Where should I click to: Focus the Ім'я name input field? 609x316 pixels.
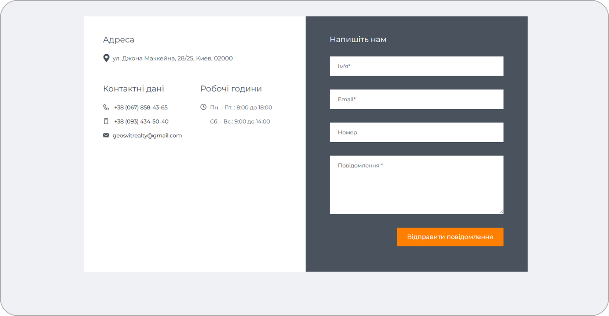coord(416,66)
